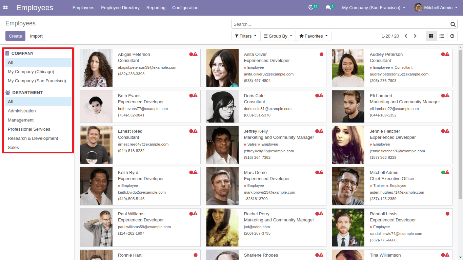Open Rachel Perry's photo thumbnail
The image size is (463, 260).
pos(222,227)
